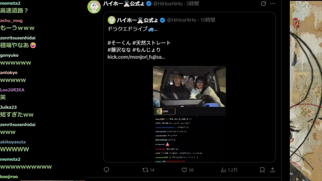Open hashtag #もんじょり
The height and width of the screenshot is (181, 322).
click(146, 50)
